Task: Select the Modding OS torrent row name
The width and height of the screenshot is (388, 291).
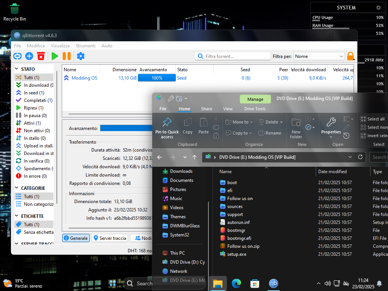Action: tap(84, 78)
